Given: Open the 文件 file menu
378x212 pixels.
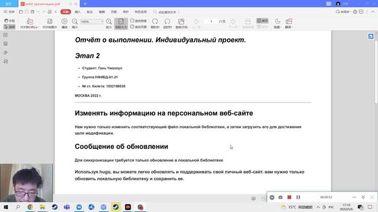Looking at the screenshot, I should 9,12.
